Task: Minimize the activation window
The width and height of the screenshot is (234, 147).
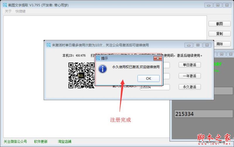Action: point(189,45)
